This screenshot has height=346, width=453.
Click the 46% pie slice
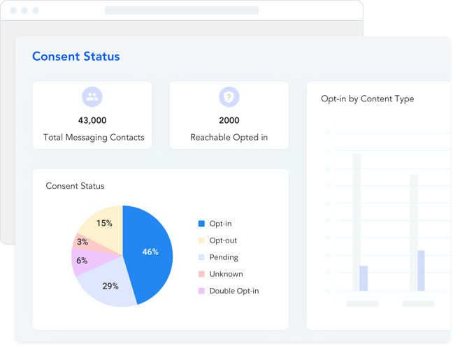pos(150,252)
